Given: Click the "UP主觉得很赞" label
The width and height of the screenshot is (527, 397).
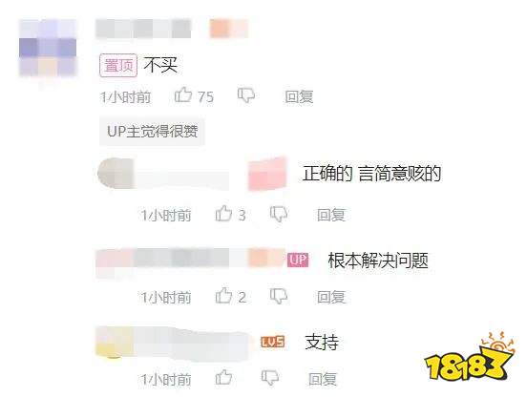Looking at the screenshot, I should [x=152, y=132].
